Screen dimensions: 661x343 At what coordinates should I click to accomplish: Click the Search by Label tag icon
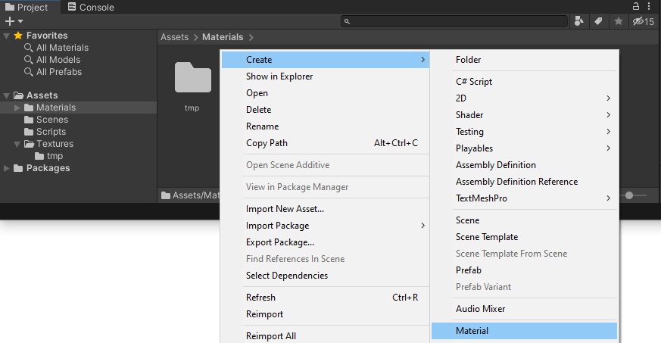(598, 21)
